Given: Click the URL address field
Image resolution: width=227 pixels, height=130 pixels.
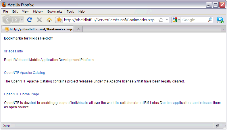Looking at the screenshot, I should coord(109,20).
